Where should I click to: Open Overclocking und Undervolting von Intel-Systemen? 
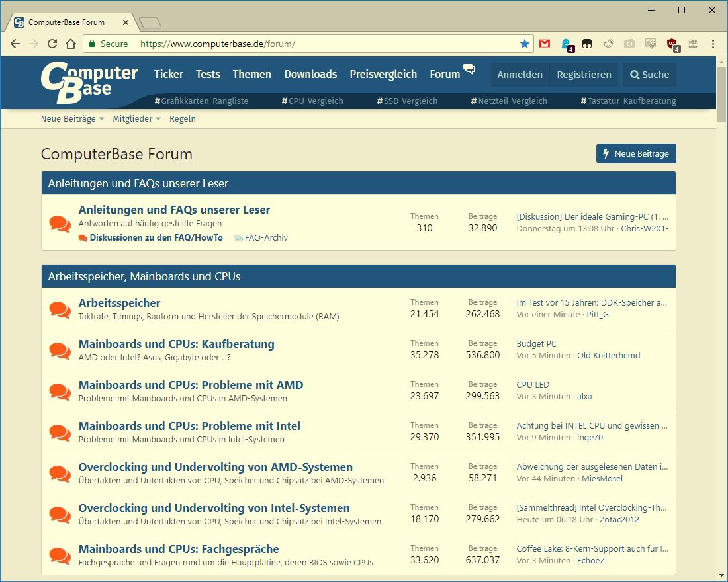click(214, 508)
